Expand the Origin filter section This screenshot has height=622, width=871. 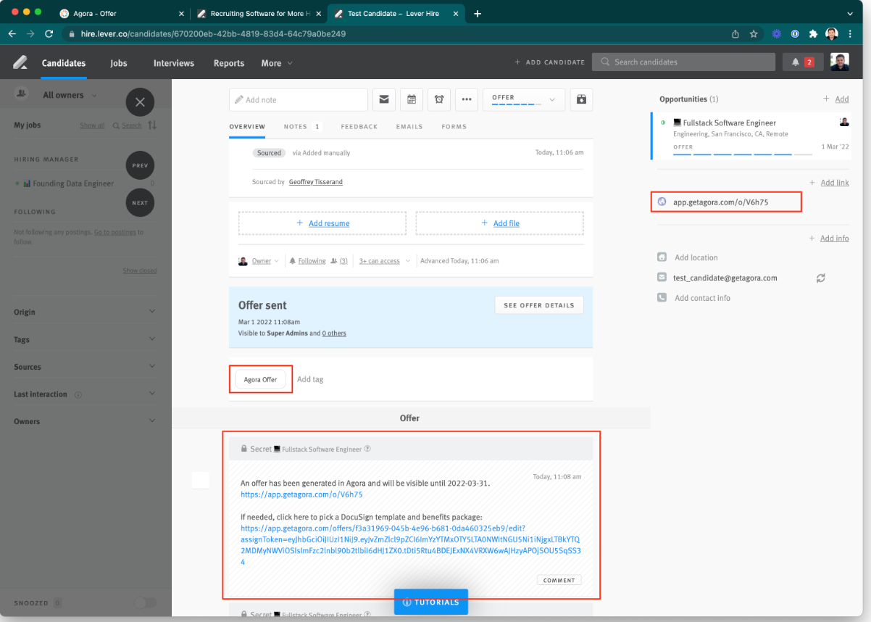tap(82, 312)
